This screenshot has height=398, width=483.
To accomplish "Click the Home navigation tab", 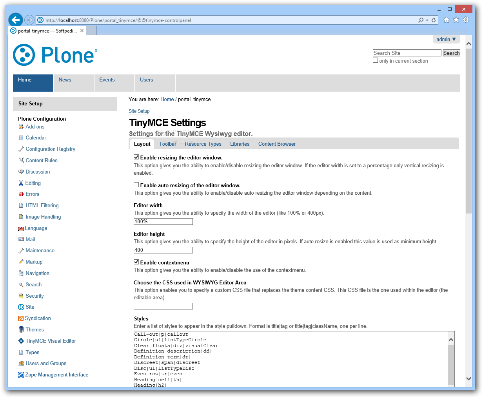I will coord(33,83).
